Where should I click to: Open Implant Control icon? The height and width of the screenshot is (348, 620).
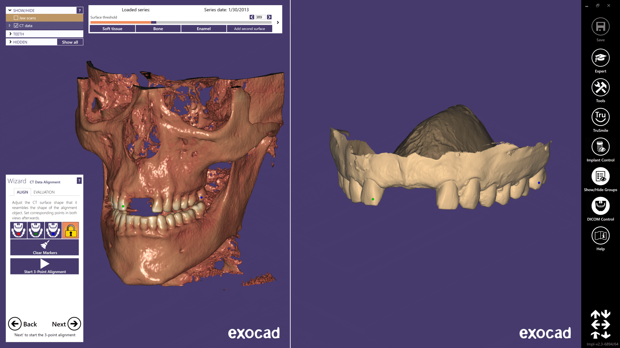click(600, 147)
